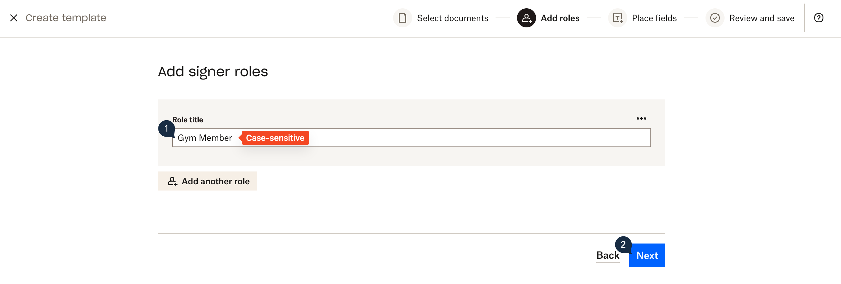Open the help question mark icon
This screenshot has height=284, width=841.
click(x=818, y=18)
